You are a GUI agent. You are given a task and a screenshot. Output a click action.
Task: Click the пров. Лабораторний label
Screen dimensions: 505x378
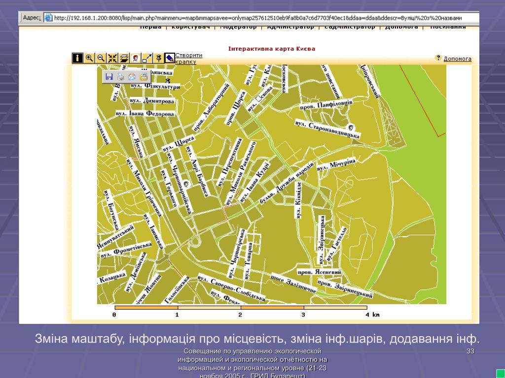[212, 107]
